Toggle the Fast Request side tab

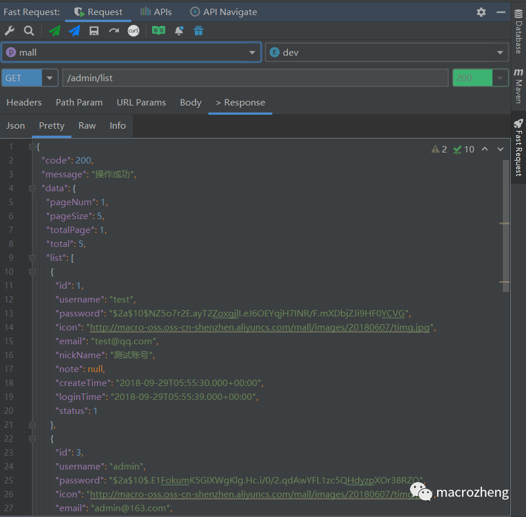click(518, 147)
